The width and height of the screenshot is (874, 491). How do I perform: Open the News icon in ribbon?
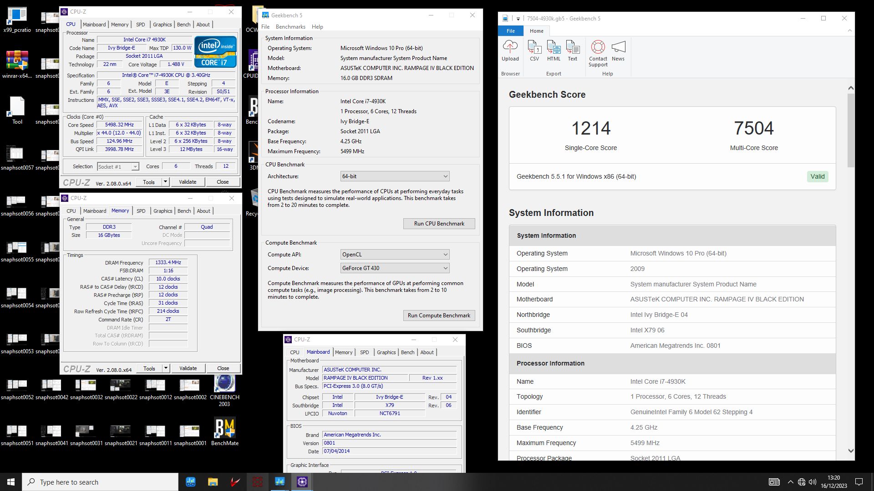618,50
